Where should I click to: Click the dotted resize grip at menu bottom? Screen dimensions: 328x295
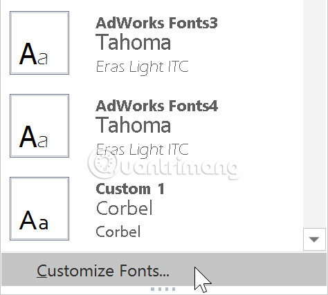(163, 289)
